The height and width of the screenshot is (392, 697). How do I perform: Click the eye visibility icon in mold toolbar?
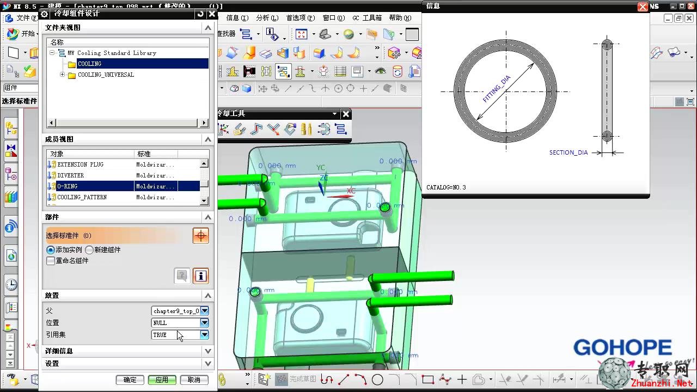pos(380,71)
